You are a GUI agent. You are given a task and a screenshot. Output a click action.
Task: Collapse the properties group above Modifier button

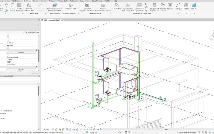[37, 50]
